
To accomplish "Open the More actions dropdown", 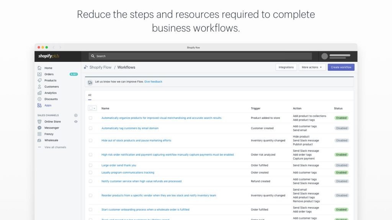I will [312, 67].
